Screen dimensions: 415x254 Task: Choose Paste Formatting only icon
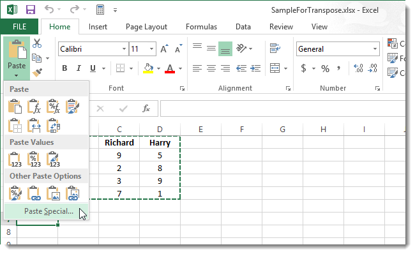point(15,193)
